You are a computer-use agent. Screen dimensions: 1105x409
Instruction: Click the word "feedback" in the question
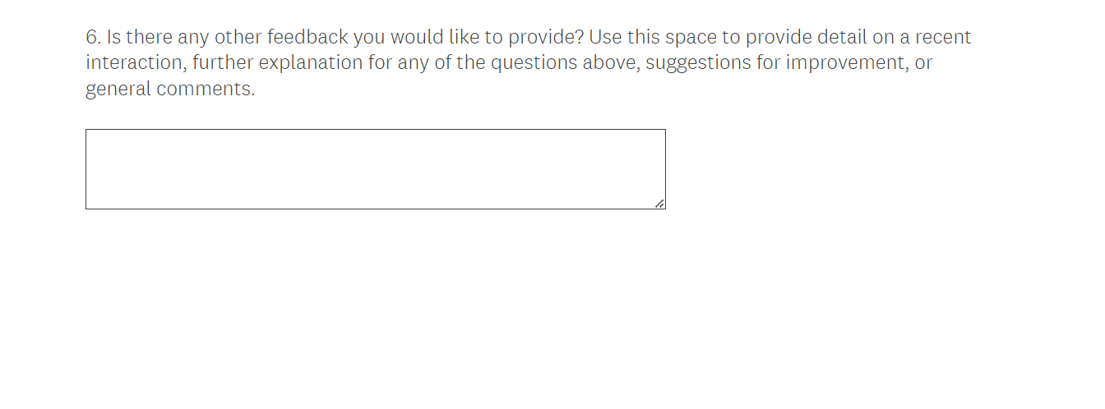[x=307, y=37]
